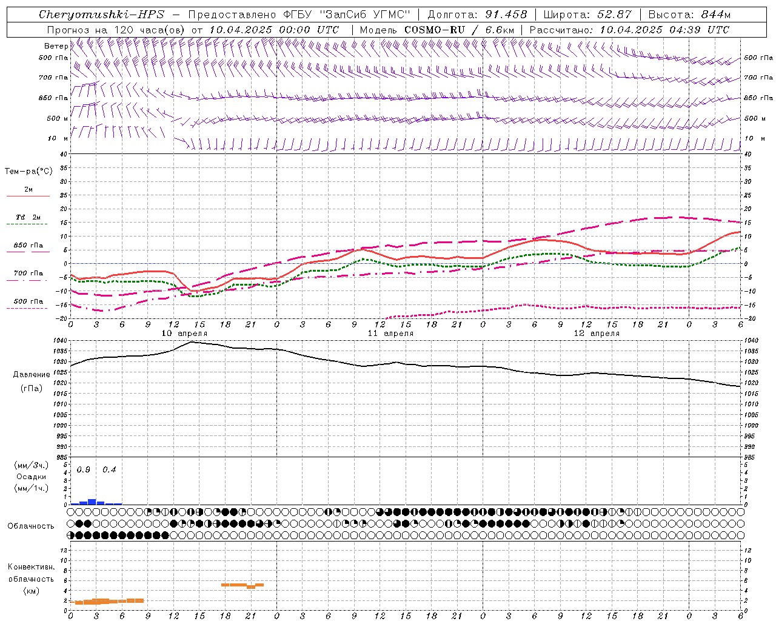This screenshot has height=621, width=776.
Task: Click the "Облачность" cloud cover label
Action: tap(31, 526)
